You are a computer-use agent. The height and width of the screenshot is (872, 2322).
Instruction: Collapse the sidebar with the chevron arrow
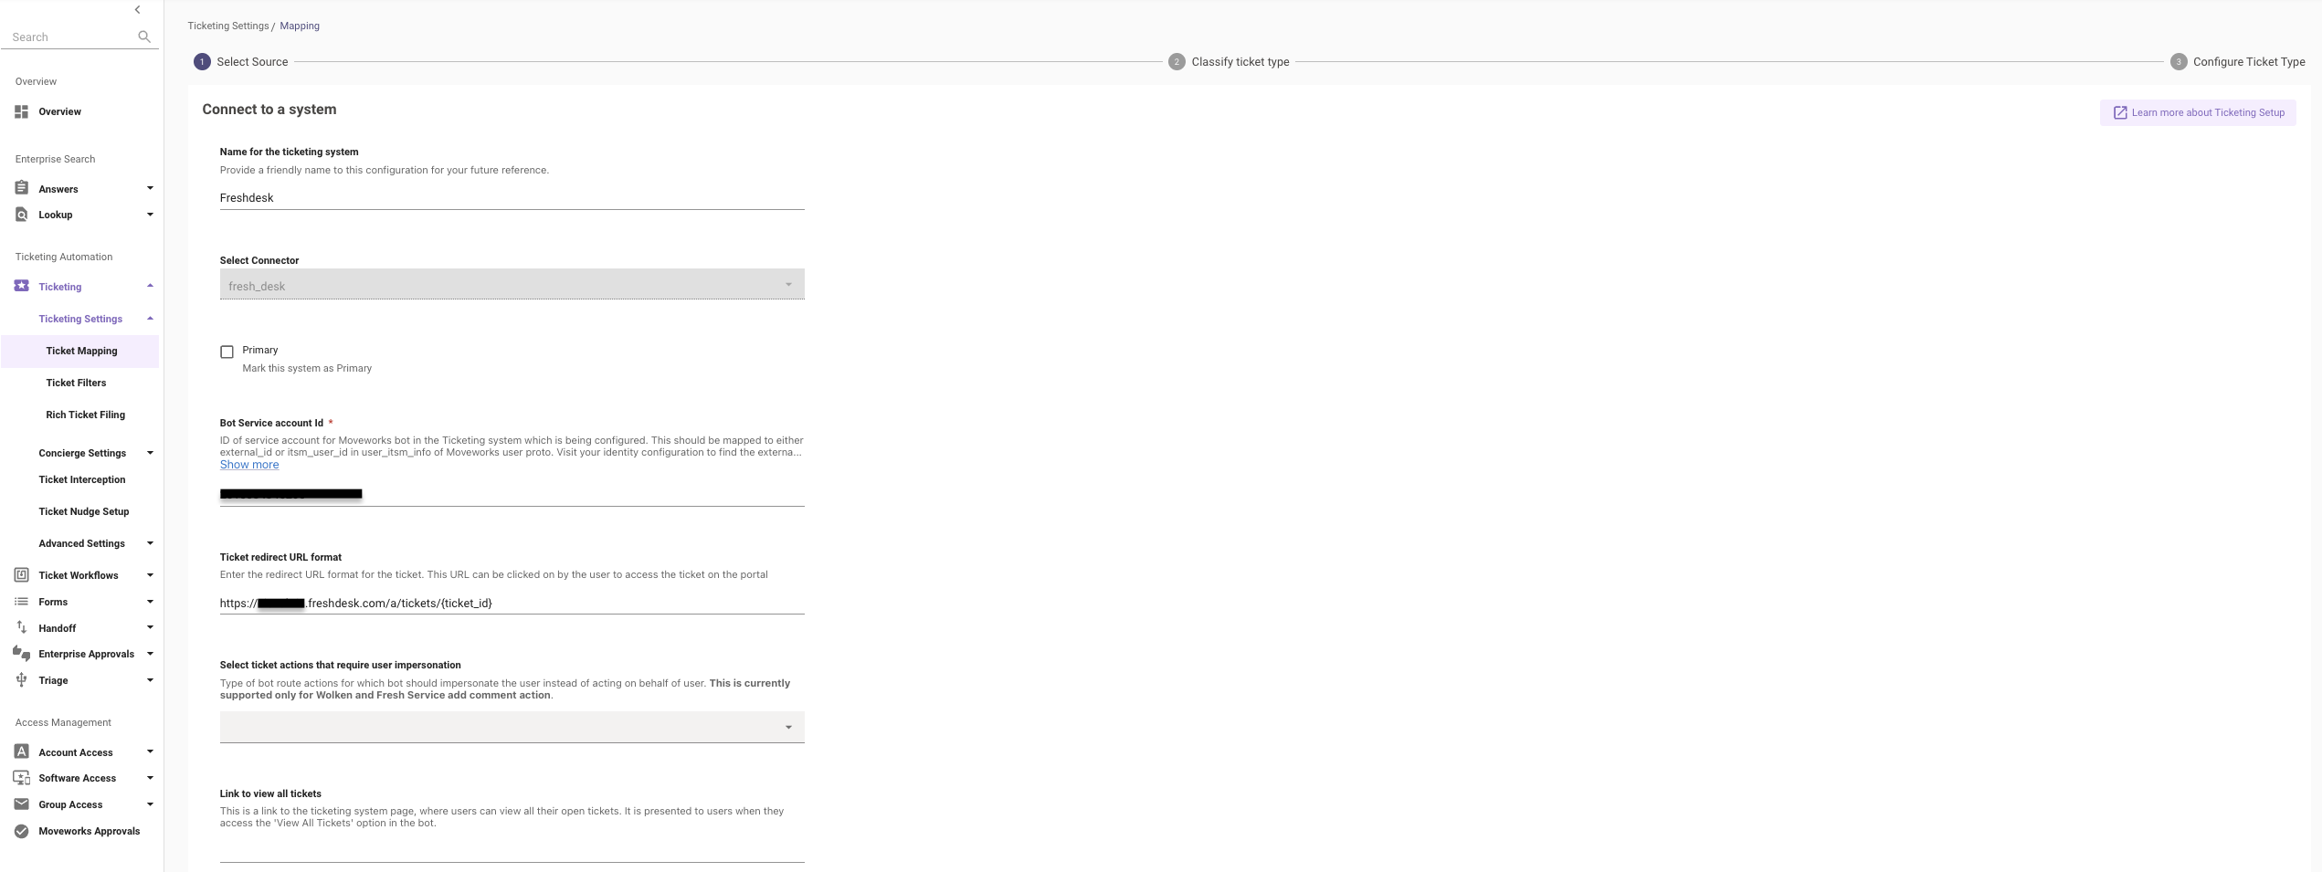[x=137, y=10]
